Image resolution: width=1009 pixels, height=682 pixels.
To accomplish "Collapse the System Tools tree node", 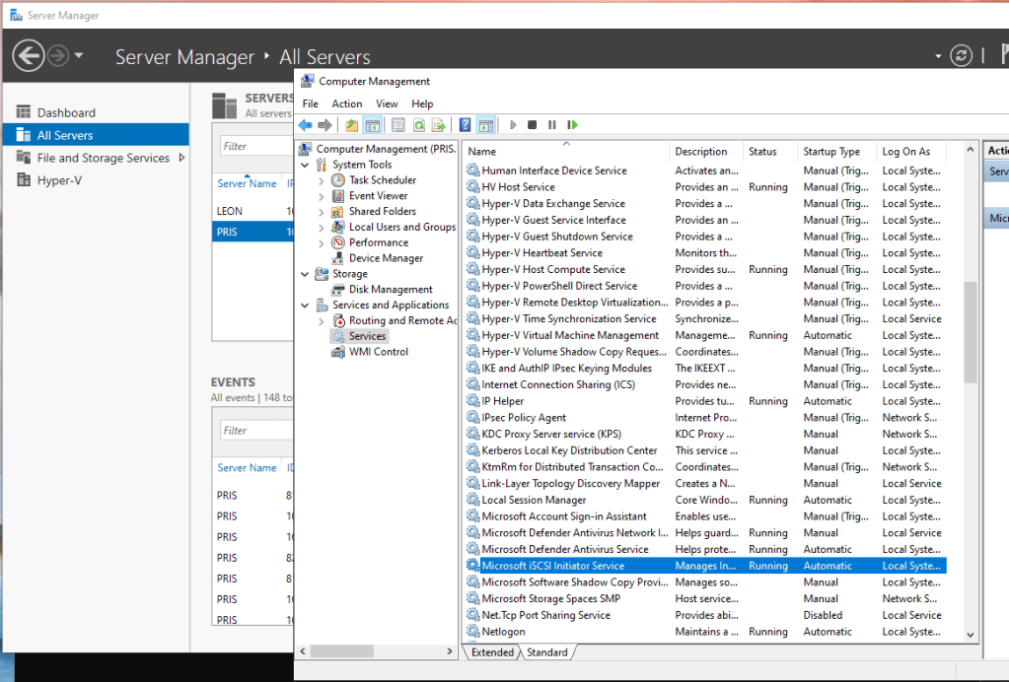I will point(306,165).
